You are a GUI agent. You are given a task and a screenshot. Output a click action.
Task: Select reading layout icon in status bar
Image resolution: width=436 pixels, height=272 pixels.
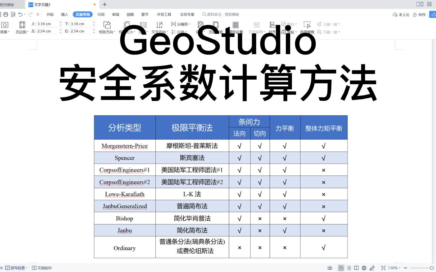356,268
